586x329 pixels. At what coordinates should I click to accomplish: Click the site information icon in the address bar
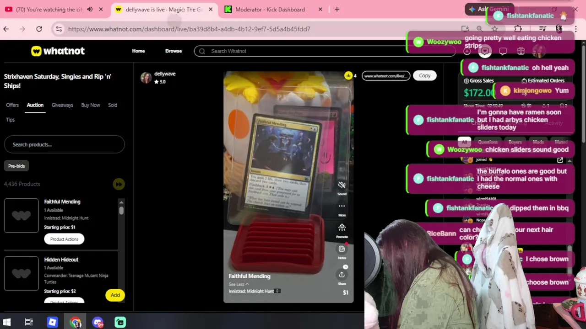(x=59, y=29)
